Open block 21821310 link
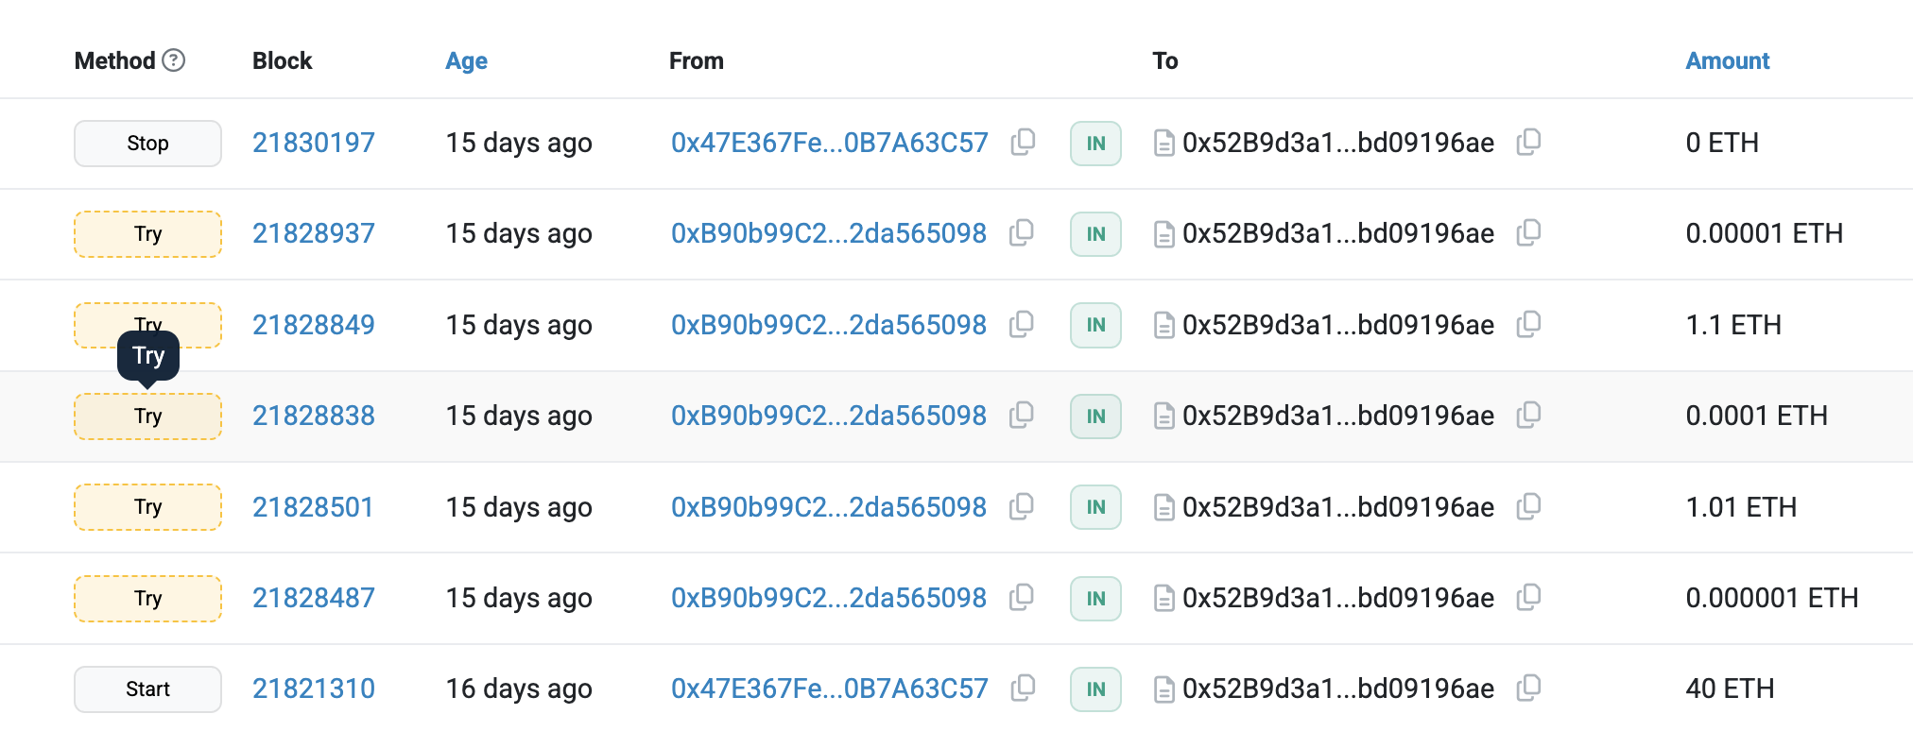1913x731 pixels. 313,688
